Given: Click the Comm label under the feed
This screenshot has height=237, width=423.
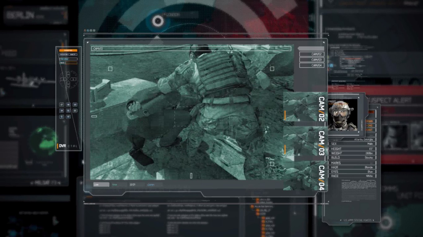Looking at the screenshot, I should tap(151, 185).
